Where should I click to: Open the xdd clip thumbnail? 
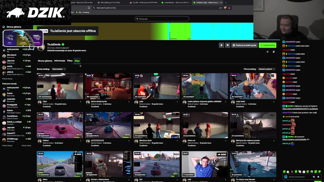(205, 164)
